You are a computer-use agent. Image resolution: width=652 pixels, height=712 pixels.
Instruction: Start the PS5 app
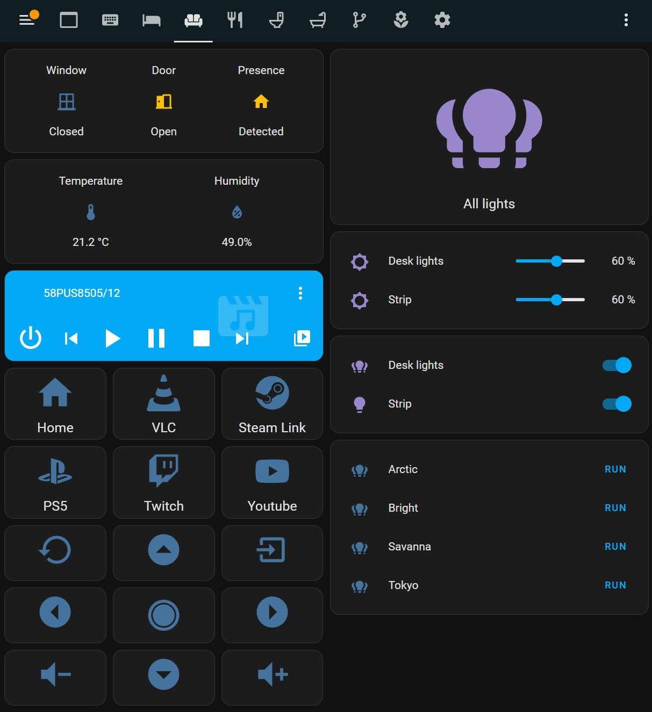[x=55, y=482]
